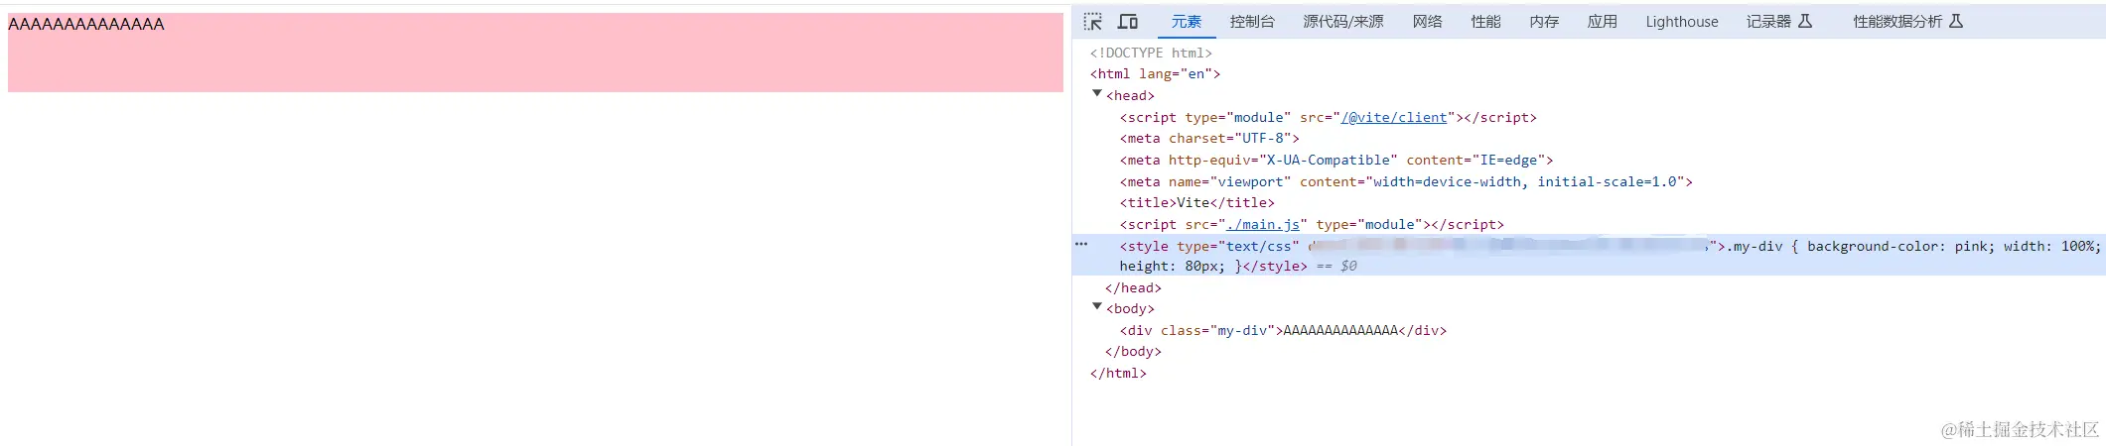
Task: Switch to the 网络 tab
Action: tap(1427, 22)
